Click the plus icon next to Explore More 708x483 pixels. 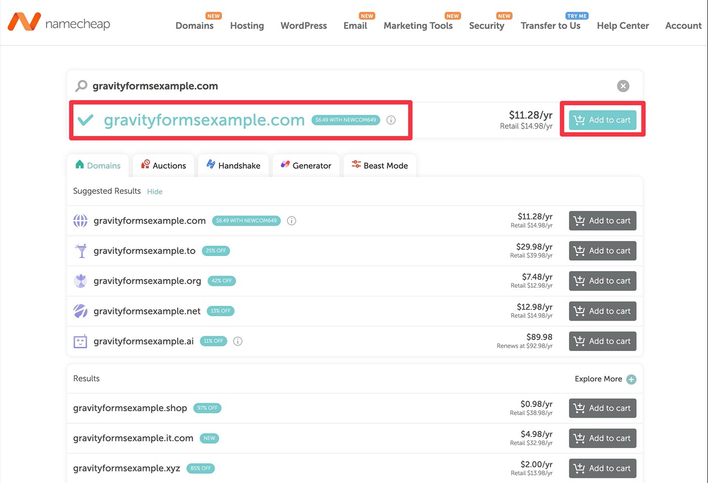(x=631, y=379)
